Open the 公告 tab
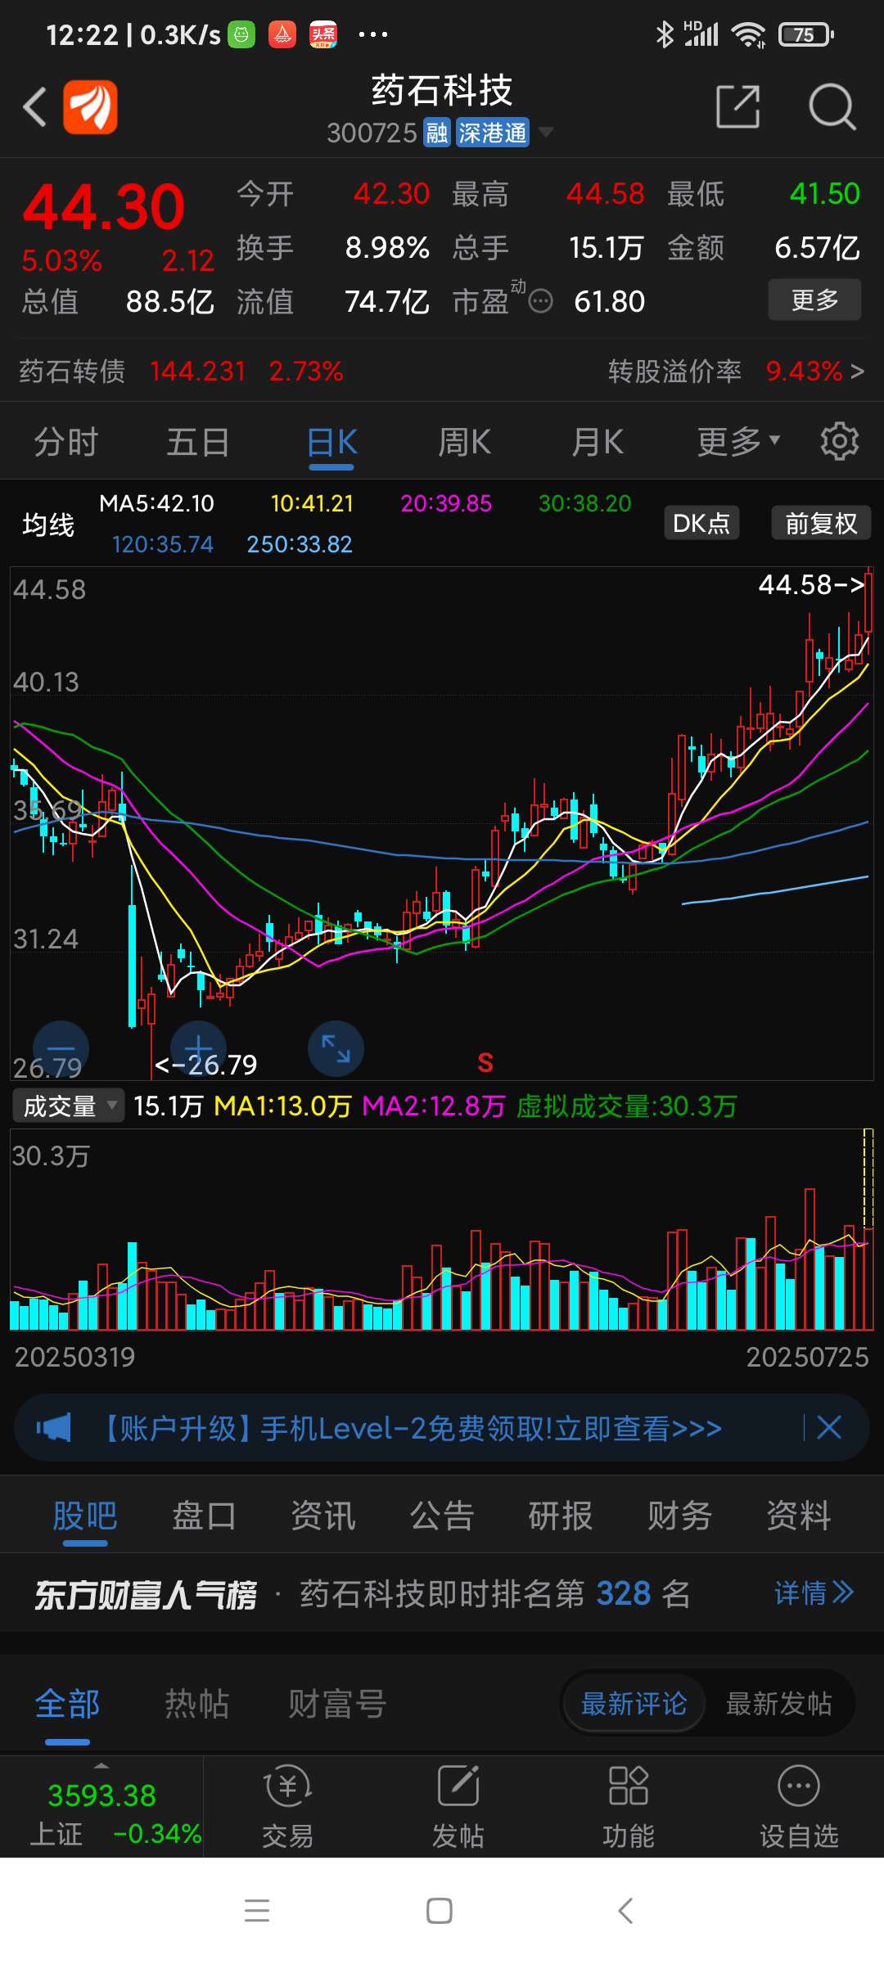The image size is (884, 1964). tap(442, 1516)
